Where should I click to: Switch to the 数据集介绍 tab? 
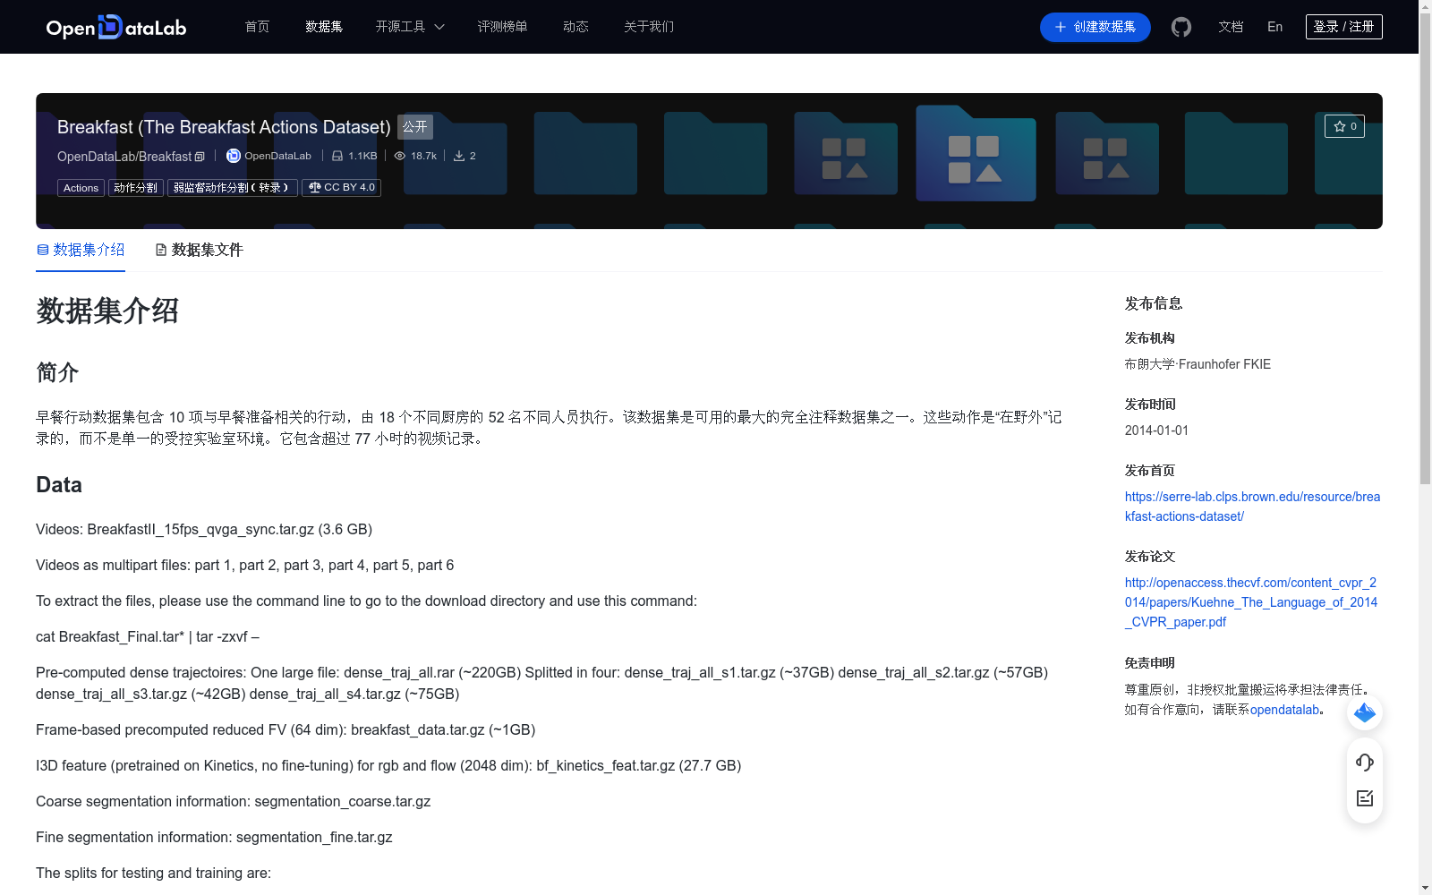click(81, 250)
